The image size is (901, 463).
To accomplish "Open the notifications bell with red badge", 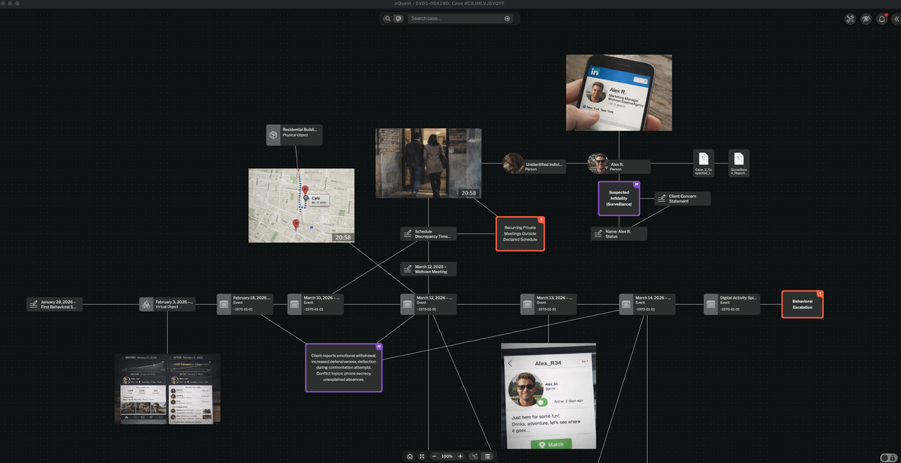I will [x=881, y=18].
